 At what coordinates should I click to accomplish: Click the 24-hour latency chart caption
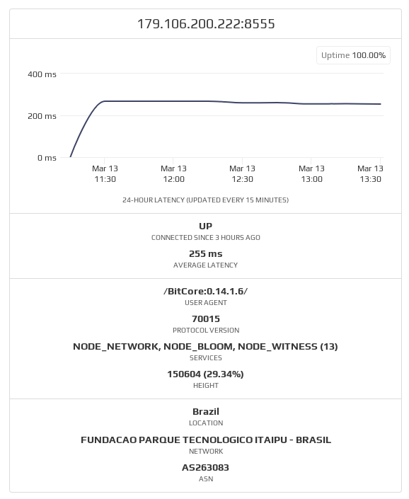click(x=205, y=200)
